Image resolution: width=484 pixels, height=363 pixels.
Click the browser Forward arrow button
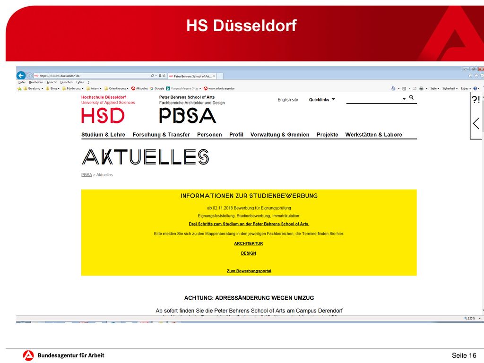coord(30,76)
